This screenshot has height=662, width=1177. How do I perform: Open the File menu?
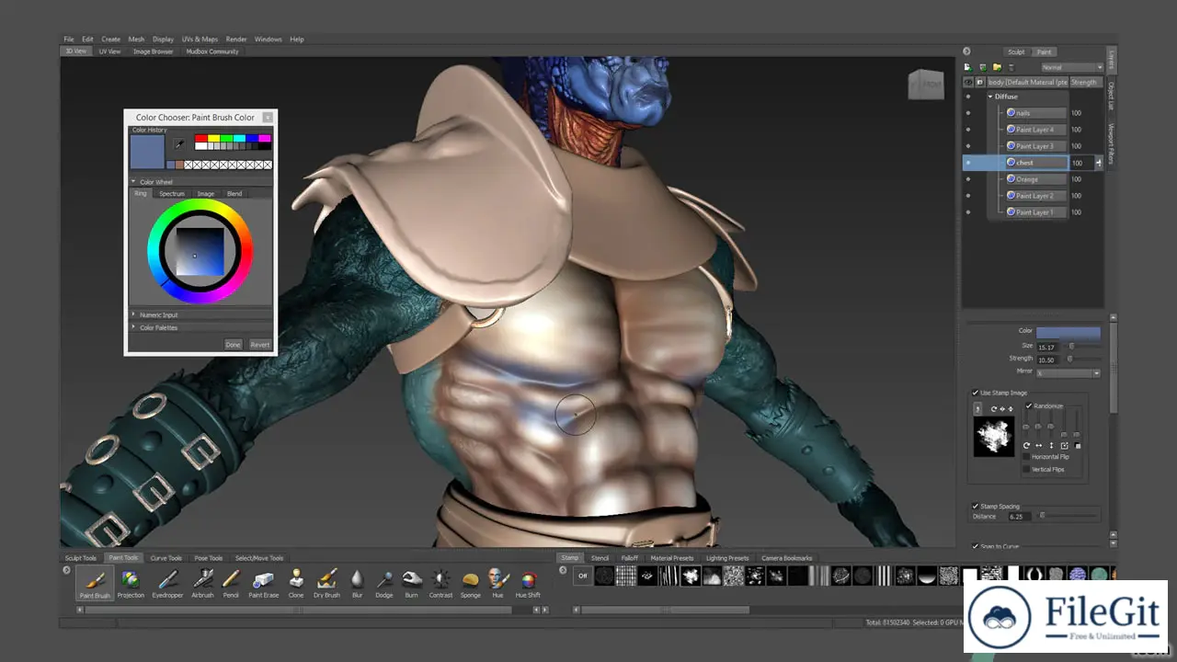coord(69,40)
